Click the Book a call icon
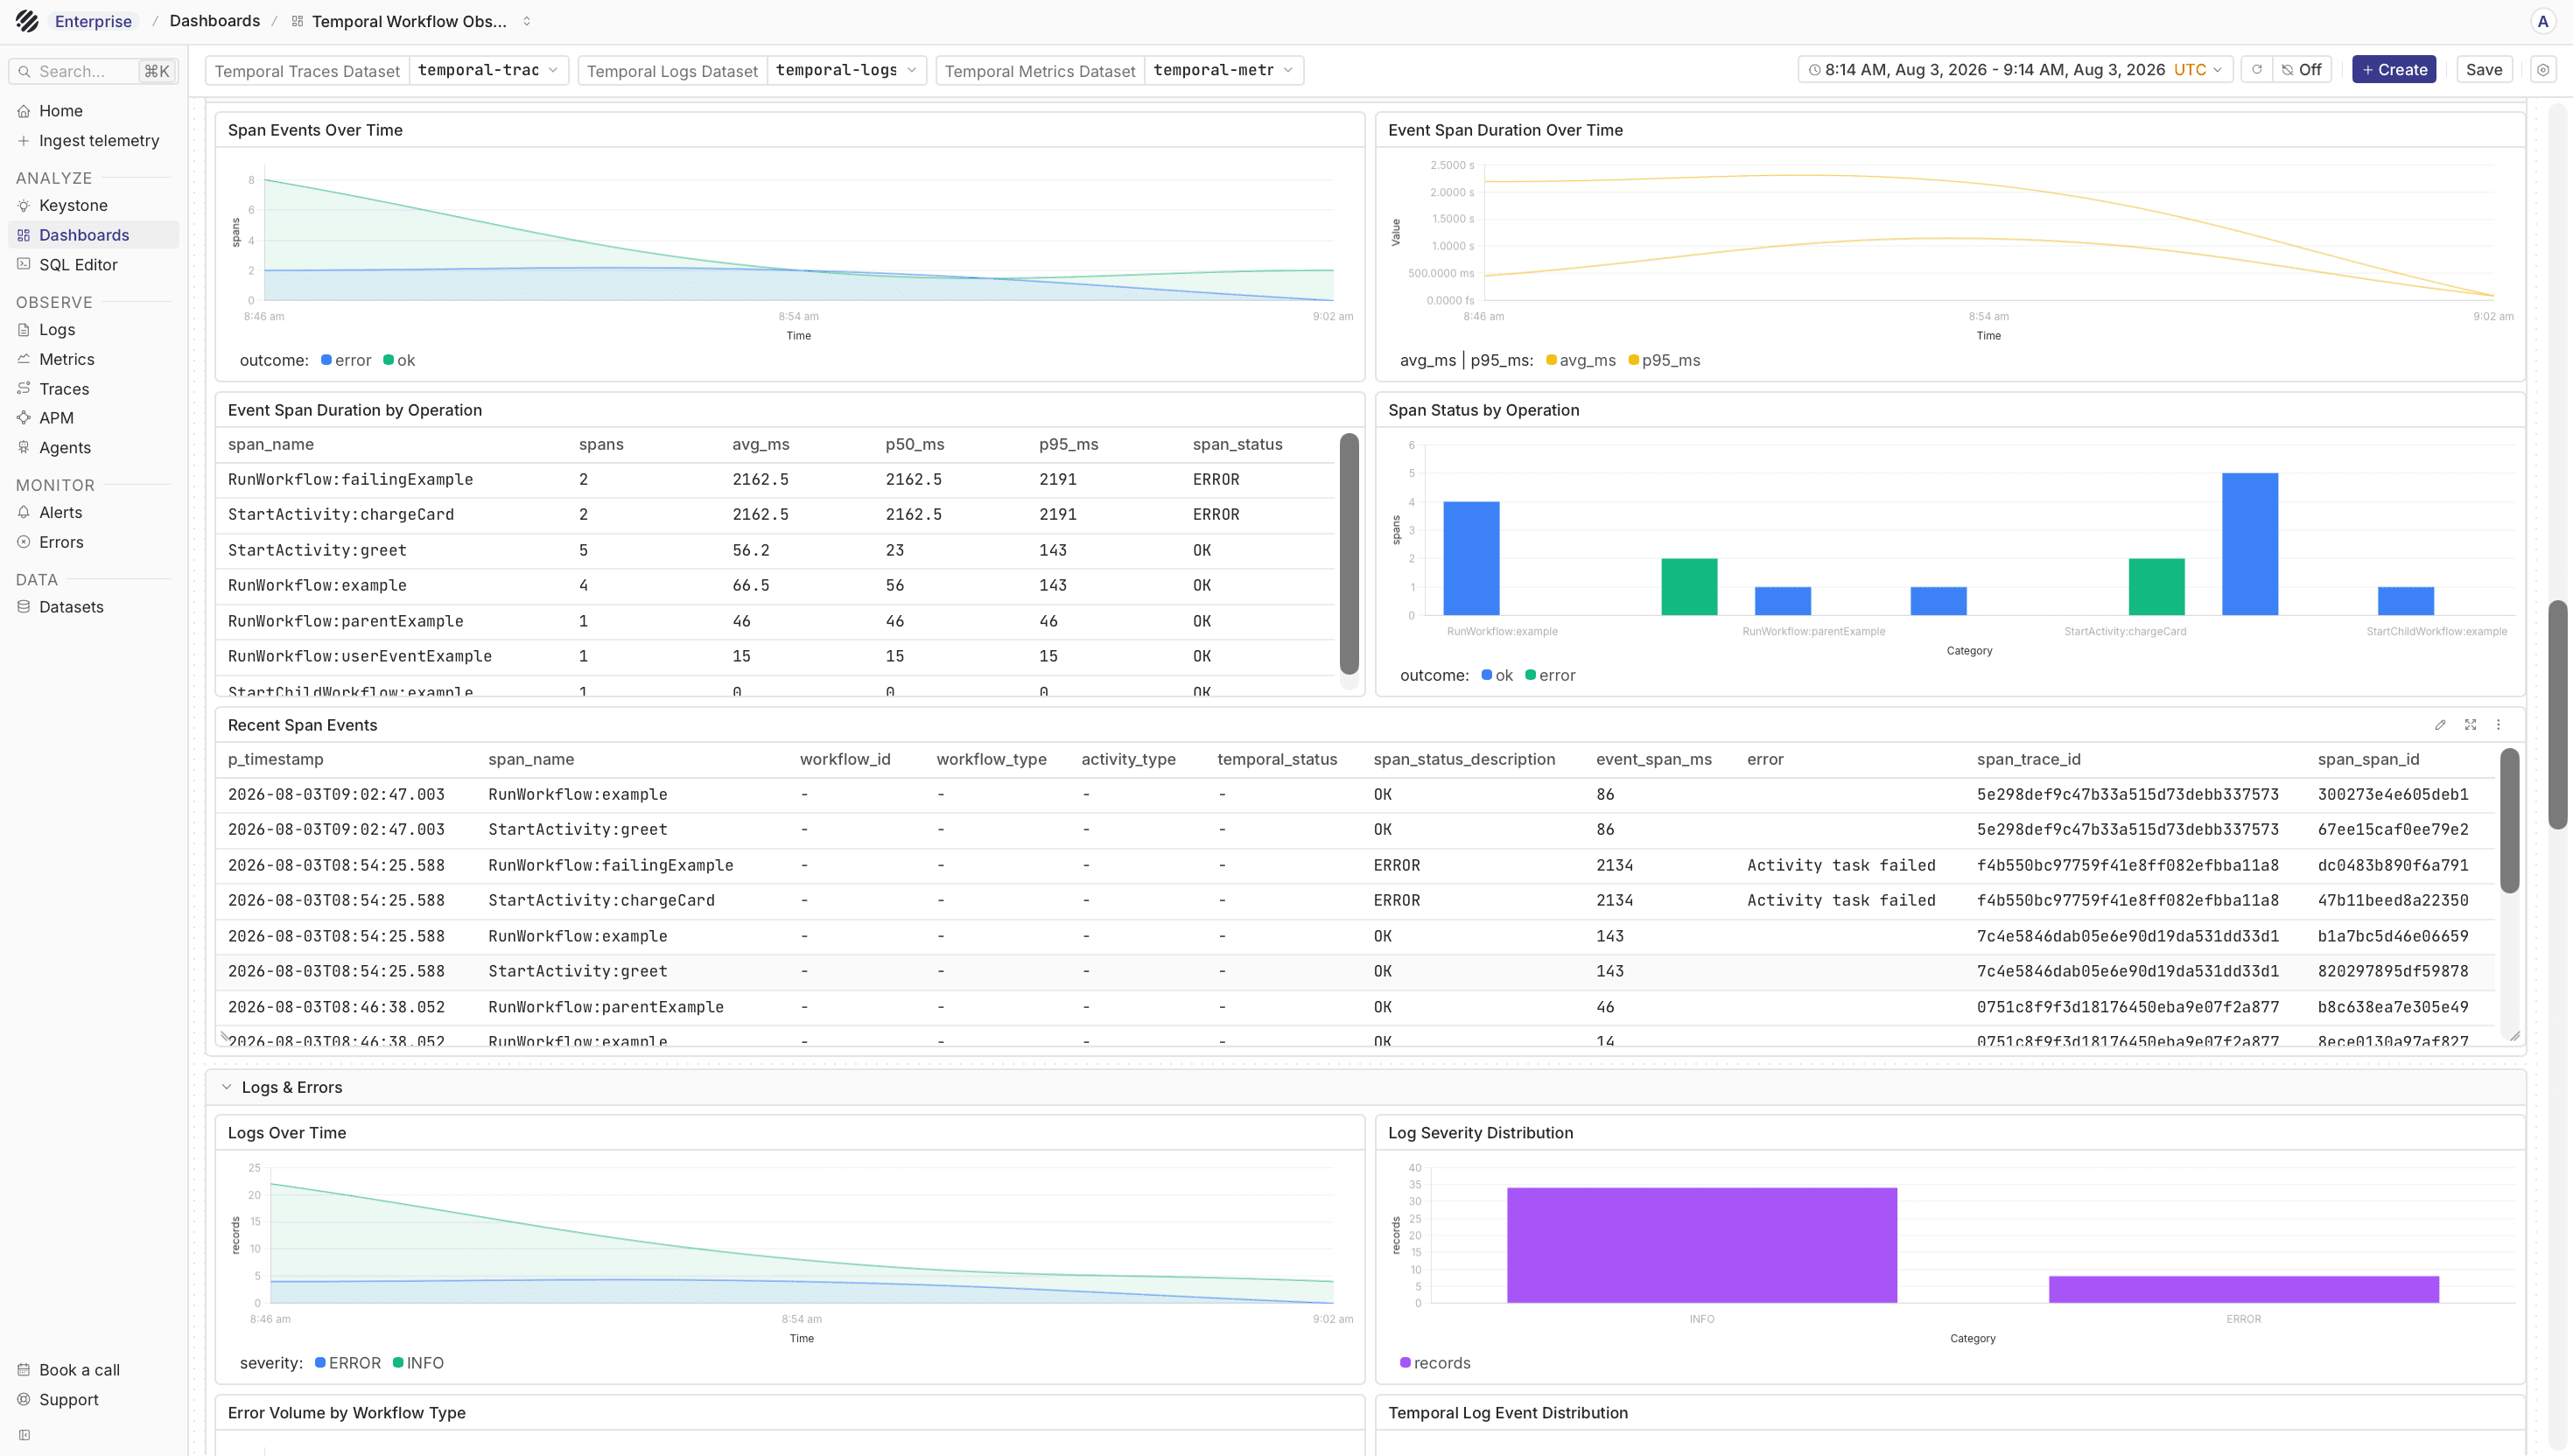Image resolution: width=2573 pixels, height=1456 pixels. [x=24, y=1370]
